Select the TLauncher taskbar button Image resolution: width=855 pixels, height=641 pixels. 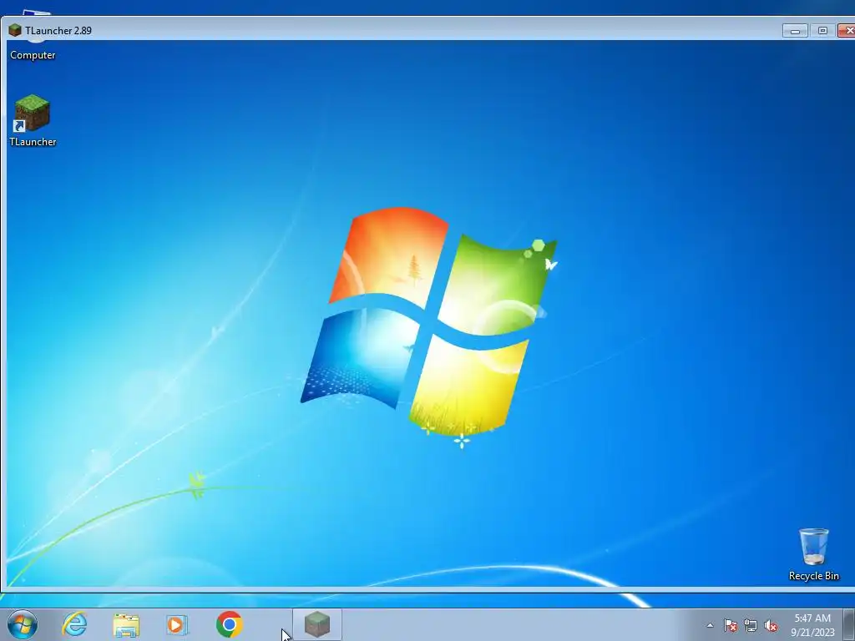point(317,624)
